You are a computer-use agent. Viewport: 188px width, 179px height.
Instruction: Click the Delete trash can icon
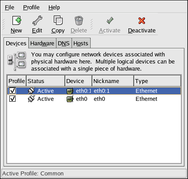pyautogui.click(x=79, y=20)
